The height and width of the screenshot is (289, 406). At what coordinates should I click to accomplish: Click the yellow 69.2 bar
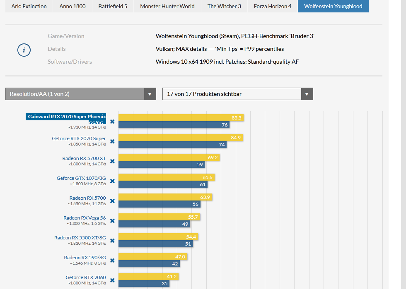(x=169, y=158)
